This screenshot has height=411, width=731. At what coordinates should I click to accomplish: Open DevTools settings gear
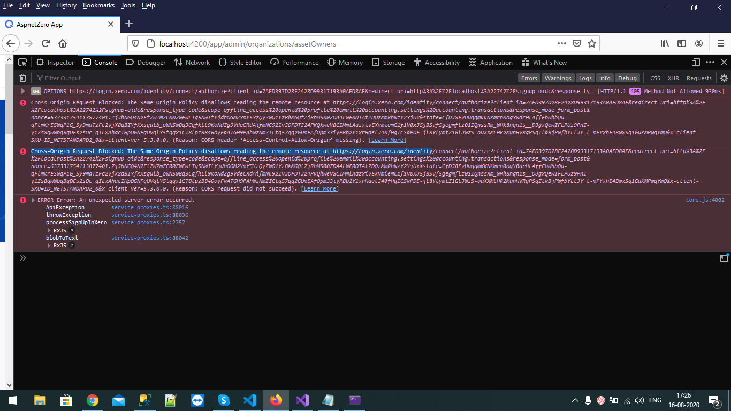(x=724, y=78)
